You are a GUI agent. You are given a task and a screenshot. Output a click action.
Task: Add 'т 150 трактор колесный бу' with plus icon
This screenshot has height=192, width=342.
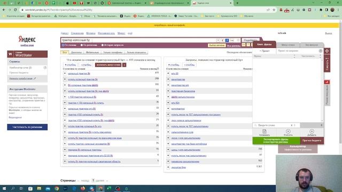(65, 97)
